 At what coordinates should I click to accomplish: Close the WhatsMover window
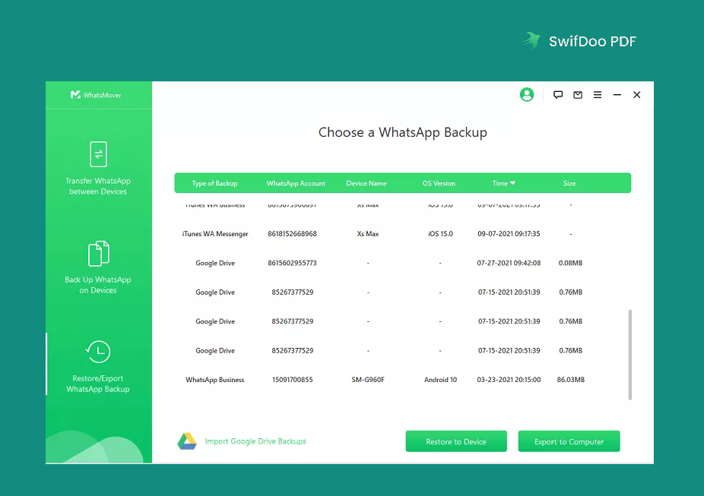pyautogui.click(x=636, y=95)
